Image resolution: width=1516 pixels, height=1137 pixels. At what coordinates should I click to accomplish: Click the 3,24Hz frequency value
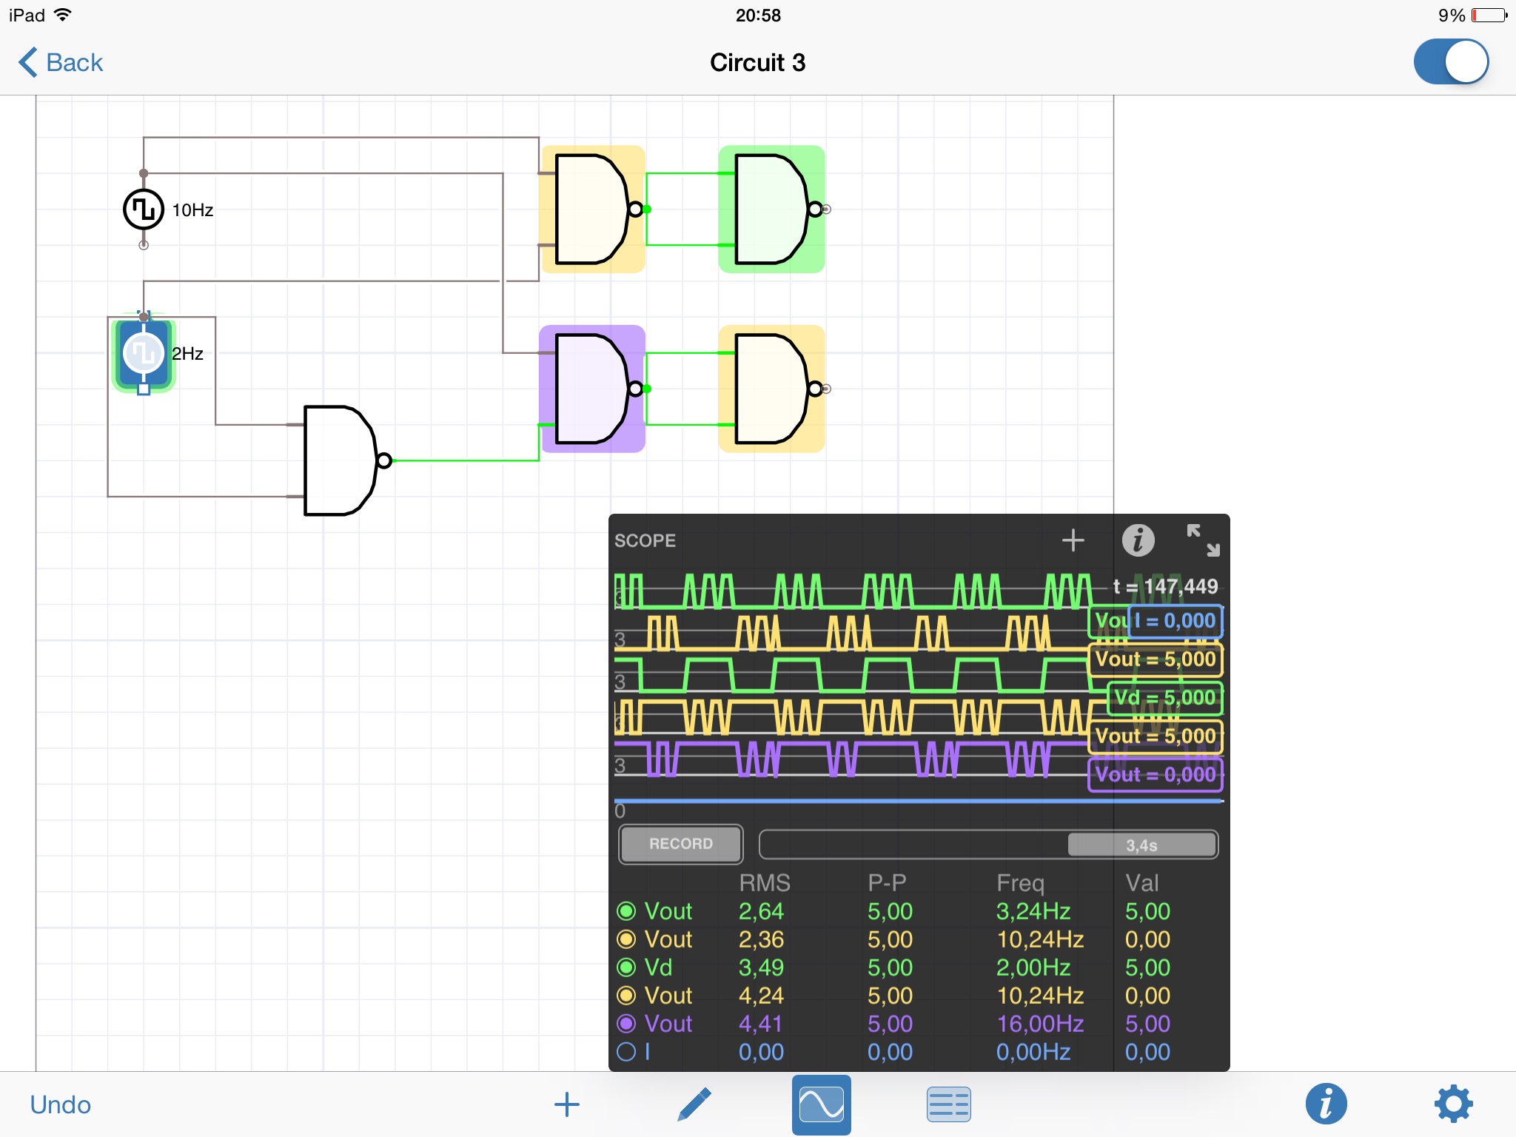pos(1033,911)
